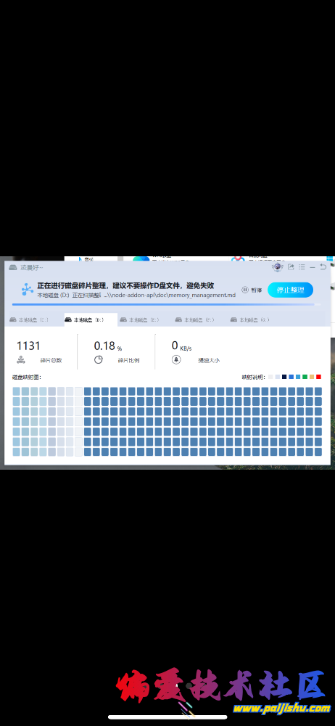Click the rocket speed icon beside 0 KB/s
This screenshot has width=335, height=726.
pos(176,360)
